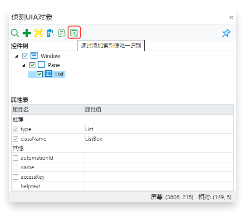Image resolution: width=245 pixels, height=215 pixels.
Task: Click the green magnifier search icon
Action: click(15, 33)
